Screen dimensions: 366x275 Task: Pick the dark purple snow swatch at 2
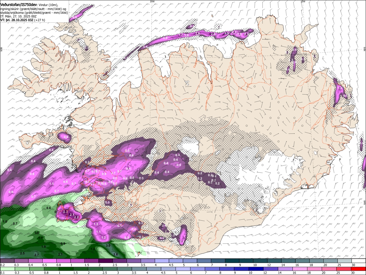(106, 261)
